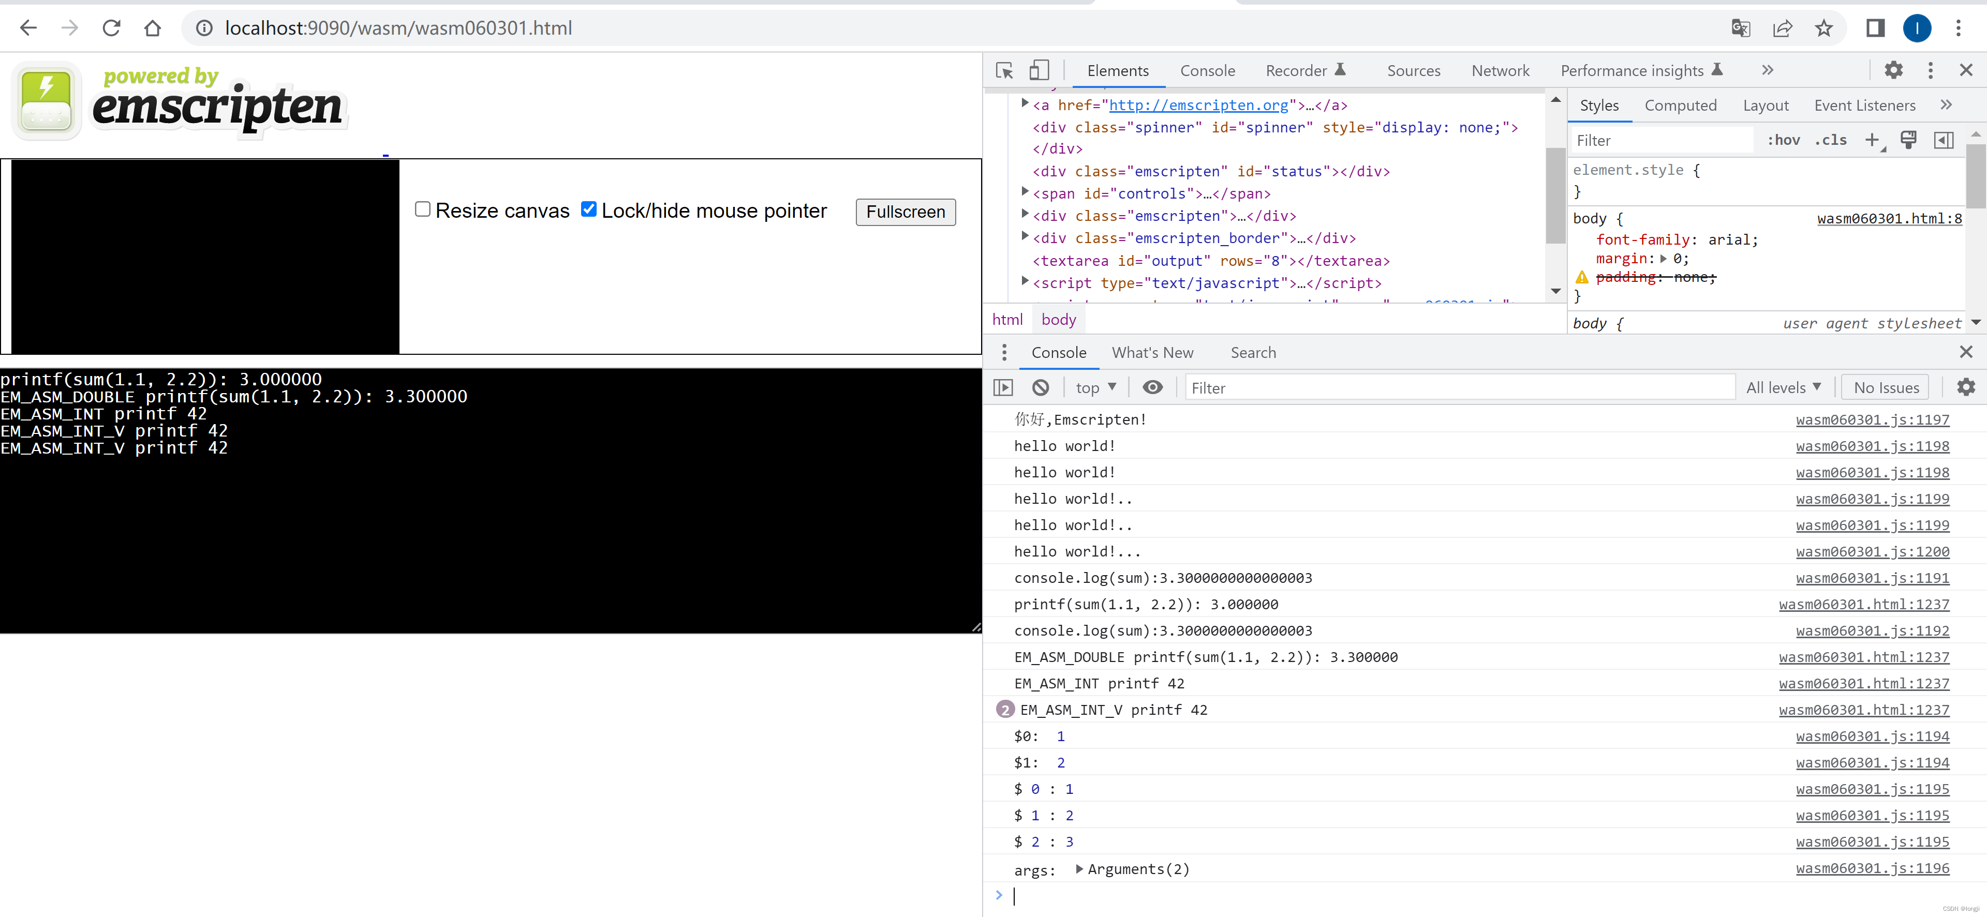Image resolution: width=1987 pixels, height=917 pixels.
Task: Open the top context dropdown
Action: point(1096,387)
